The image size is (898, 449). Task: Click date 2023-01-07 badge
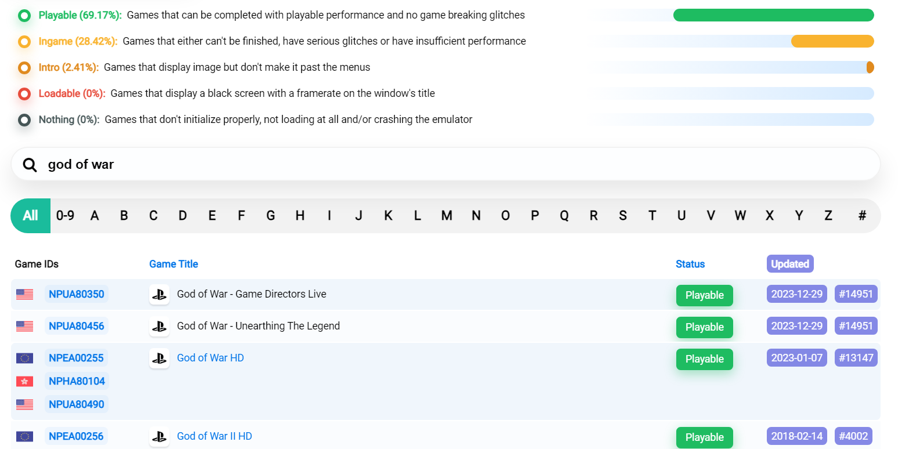tap(797, 358)
